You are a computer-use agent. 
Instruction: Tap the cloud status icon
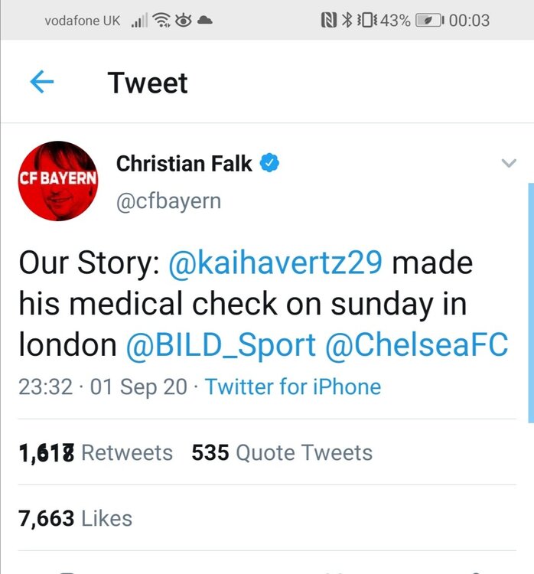[205, 20]
